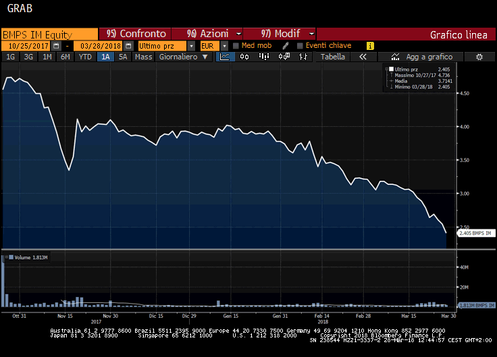Open the EUR currency dropdown arrow
The height and width of the screenshot is (357, 497).
point(224,46)
